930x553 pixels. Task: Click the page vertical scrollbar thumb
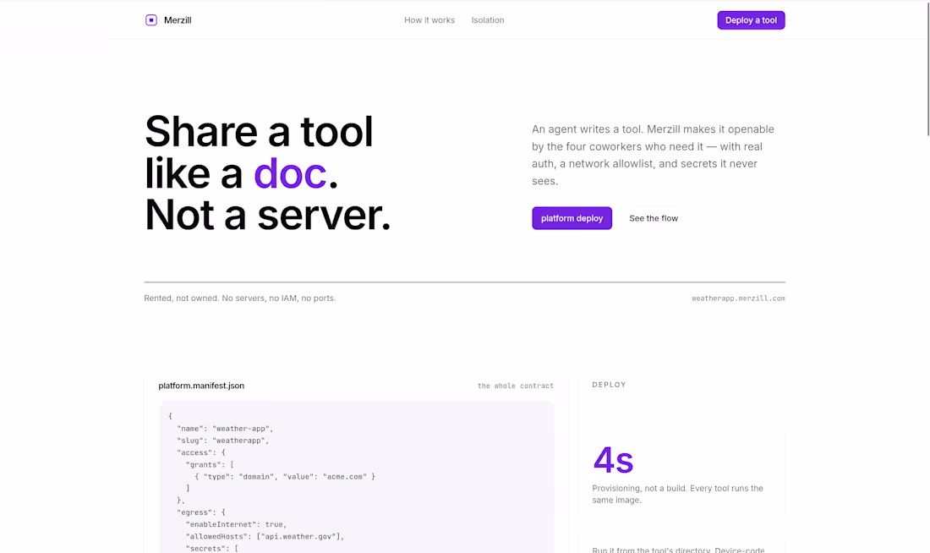click(928, 68)
